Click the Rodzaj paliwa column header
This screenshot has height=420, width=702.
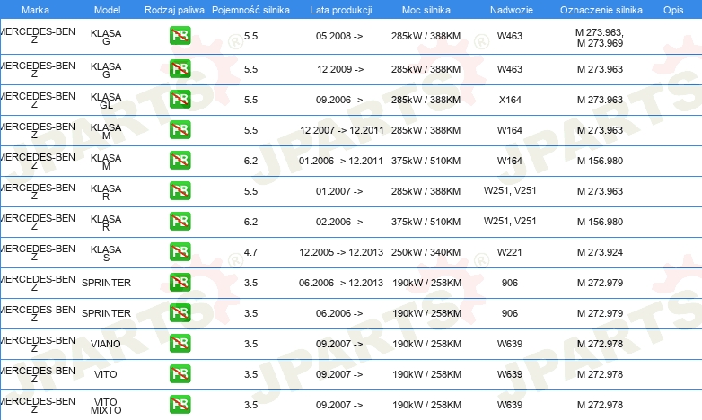pyautogui.click(x=175, y=10)
